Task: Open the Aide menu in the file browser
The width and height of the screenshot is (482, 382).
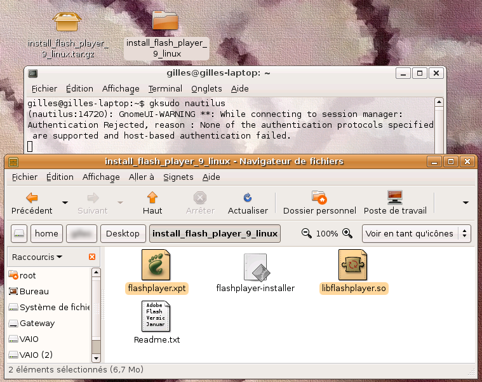Action: coord(211,177)
